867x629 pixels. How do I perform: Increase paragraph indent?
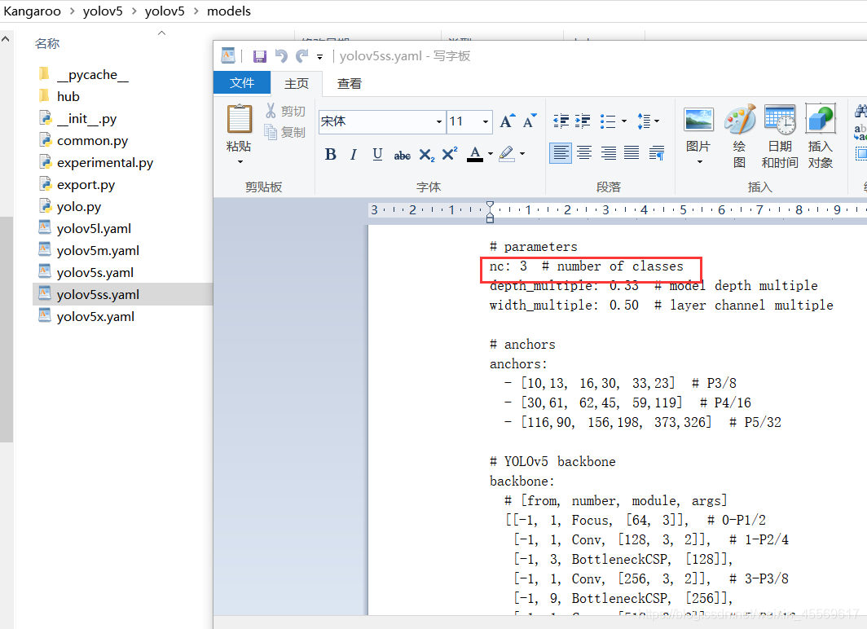(583, 121)
